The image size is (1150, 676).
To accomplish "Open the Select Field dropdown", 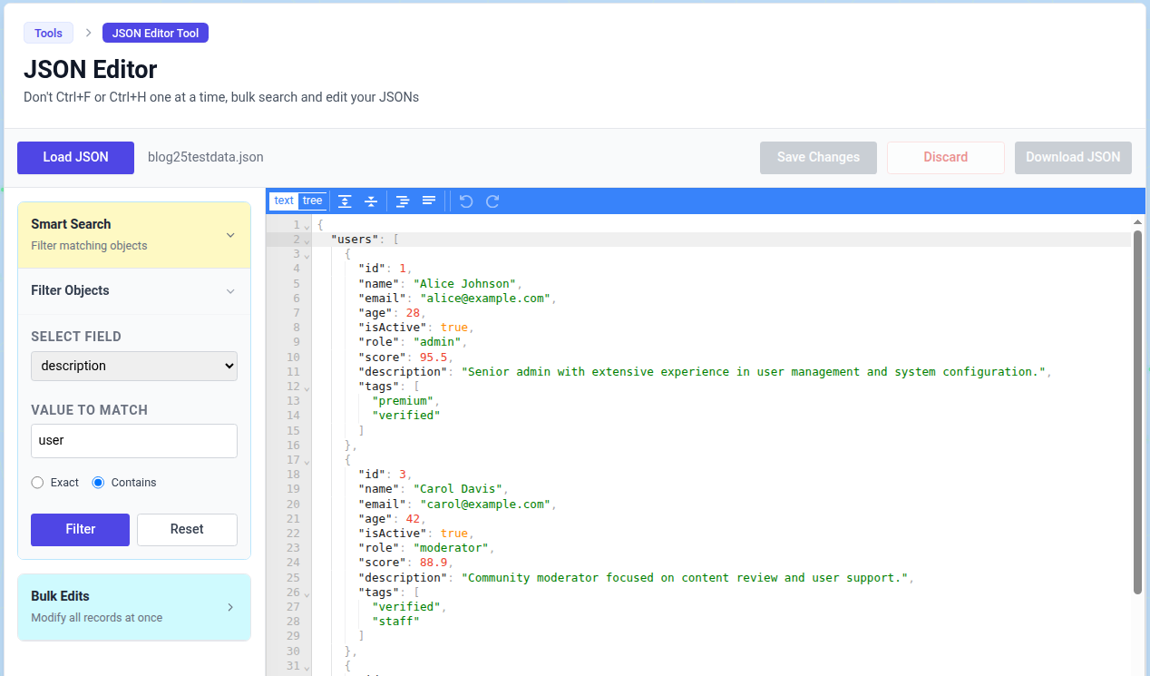I will point(134,366).
